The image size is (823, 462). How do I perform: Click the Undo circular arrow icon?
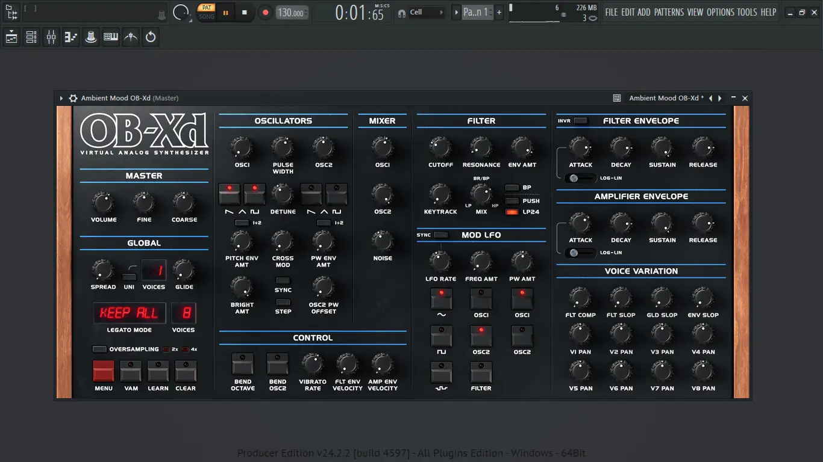pos(150,37)
